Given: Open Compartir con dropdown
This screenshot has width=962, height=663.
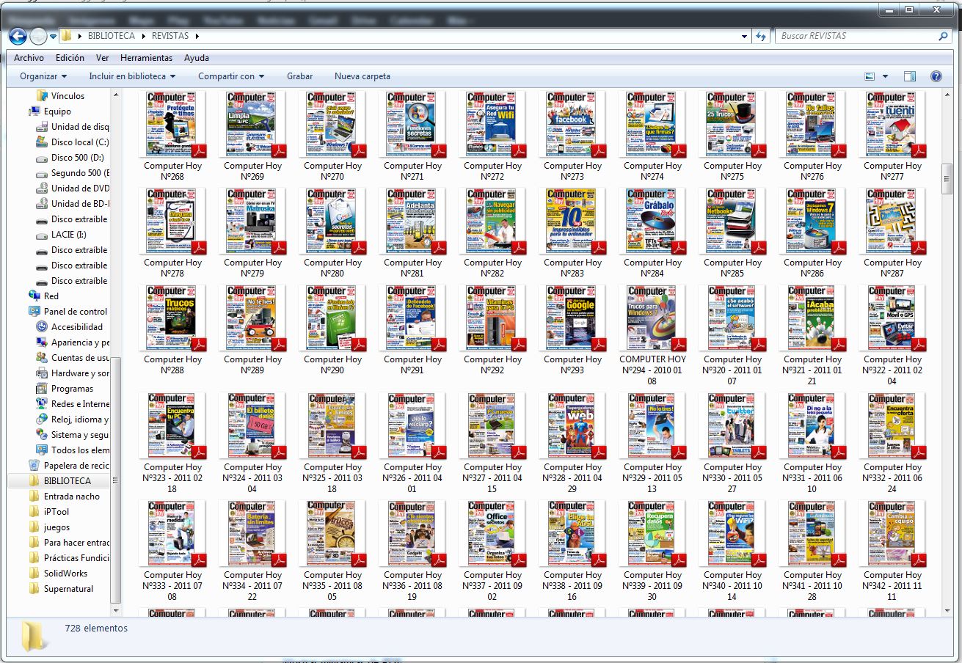Looking at the screenshot, I should [x=231, y=76].
